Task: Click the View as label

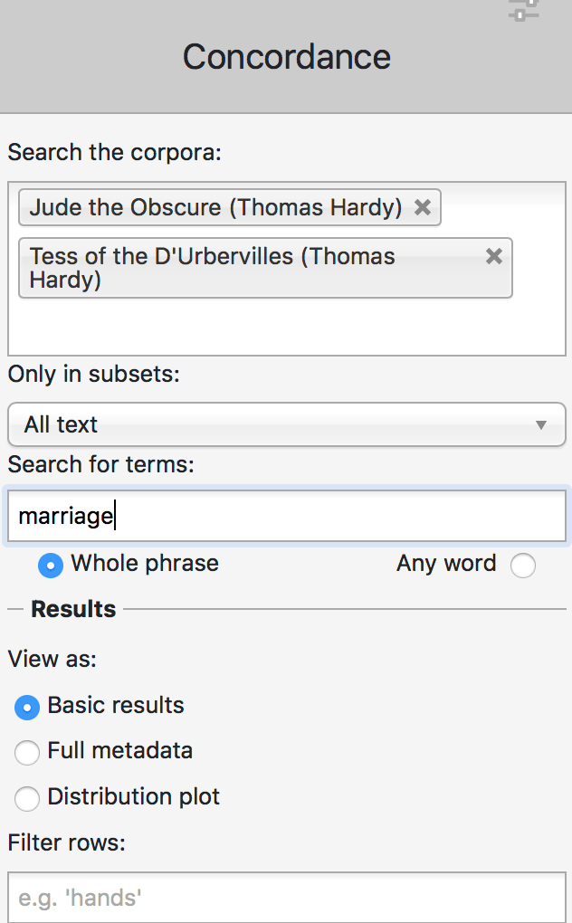Action: [x=52, y=659]
